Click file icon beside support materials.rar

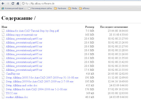(3, 34)
